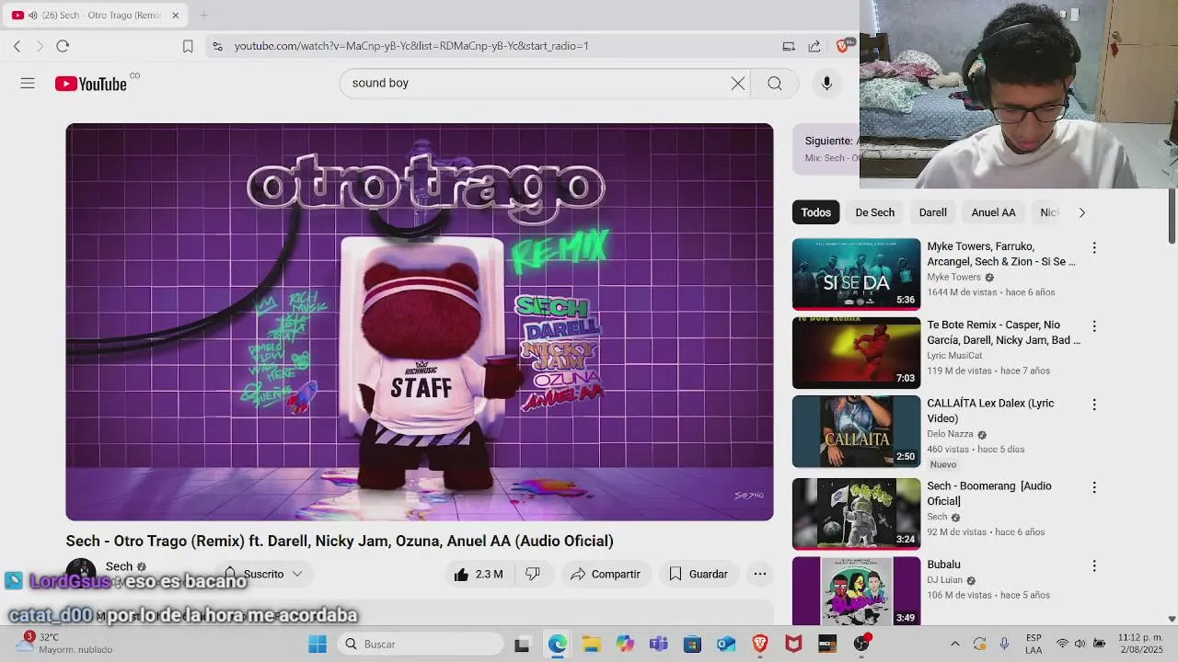Select the De Sech filter chip

(x=874, y=212)
